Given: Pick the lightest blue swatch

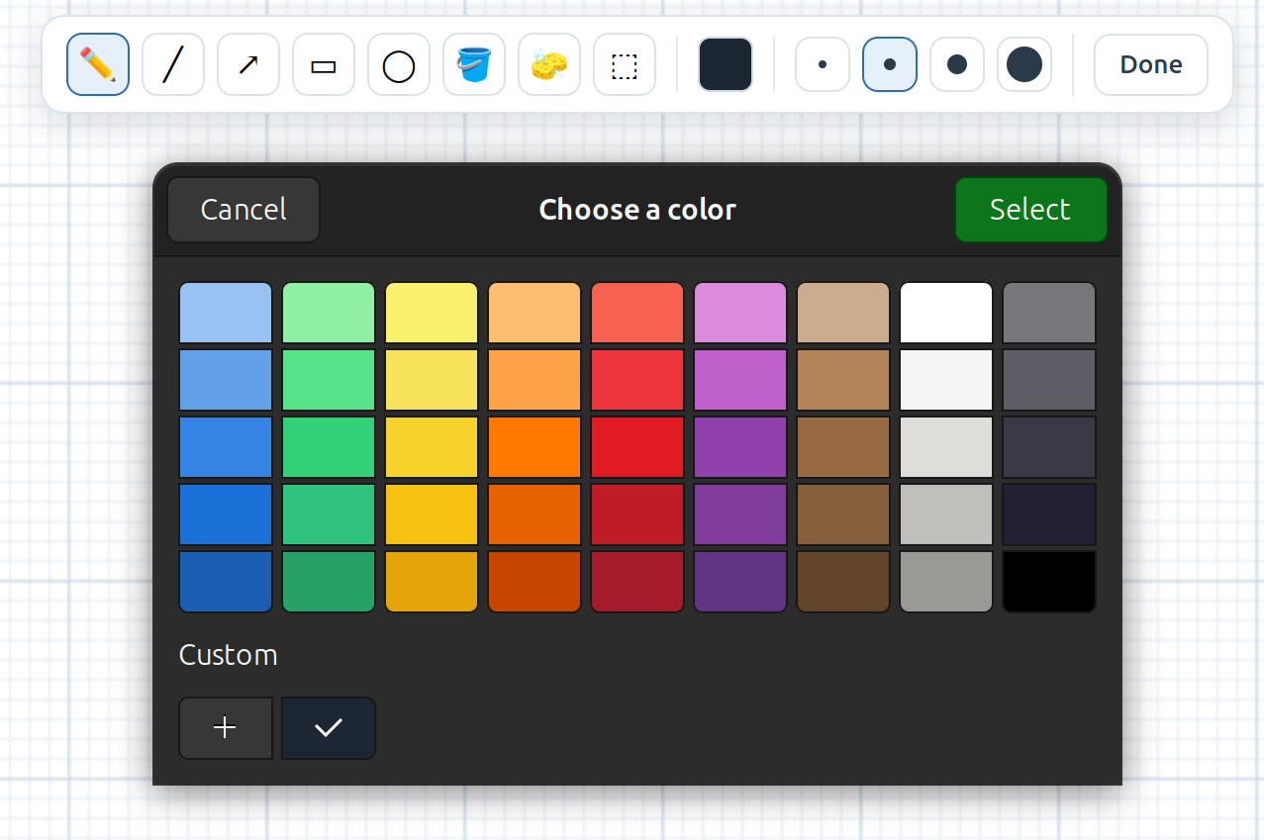Looking at the screenshot, I should point(226,313).
